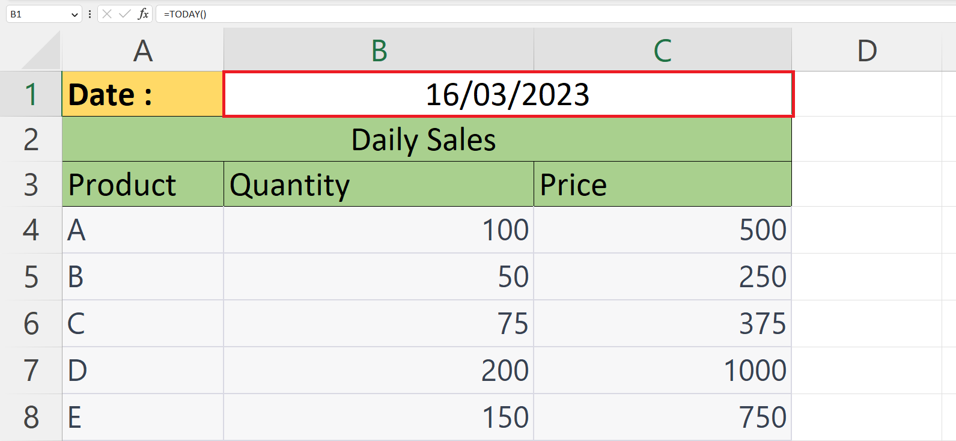956x441 pixels.
Task: Click the 'Quantity' header cell
Action: tap(379, 184)
